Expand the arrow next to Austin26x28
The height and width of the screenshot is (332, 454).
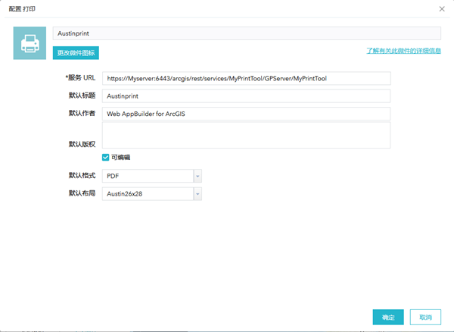click(197, 194)
